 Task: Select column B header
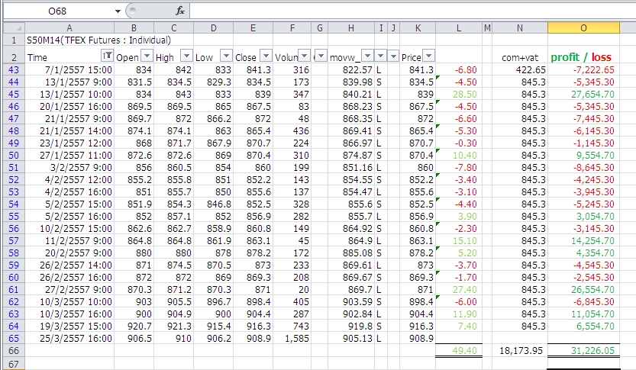click(x=134, y=28)
